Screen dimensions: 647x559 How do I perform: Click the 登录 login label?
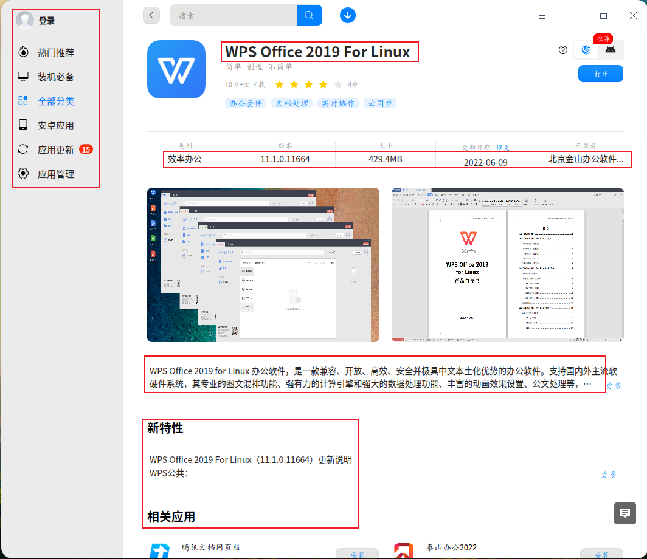click(x=47, y=21)
